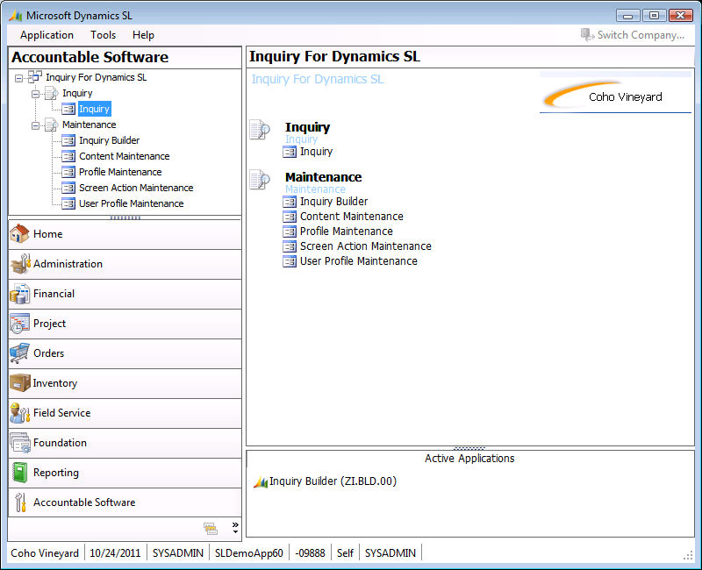Expand navigation pane overflow chevron
The height and width of the screenshot is (570, 702).
[x=235, y=527]
